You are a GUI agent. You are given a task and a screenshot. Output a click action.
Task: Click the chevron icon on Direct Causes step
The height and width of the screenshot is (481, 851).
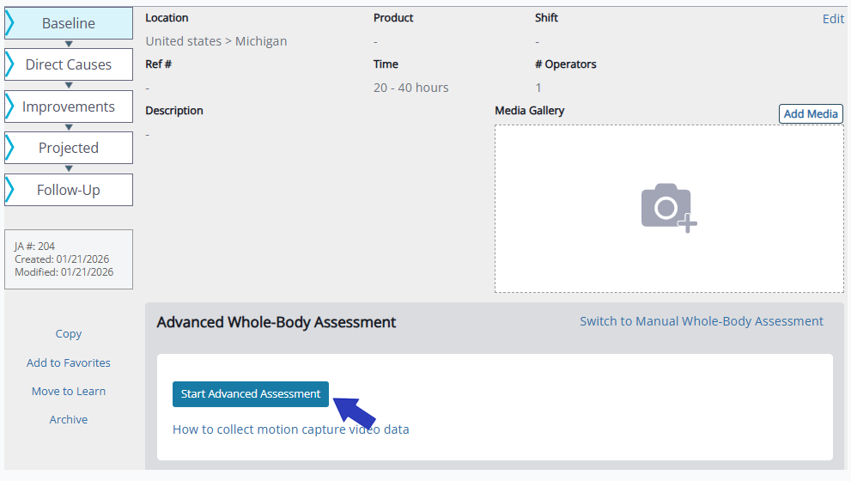coord(10,64)
